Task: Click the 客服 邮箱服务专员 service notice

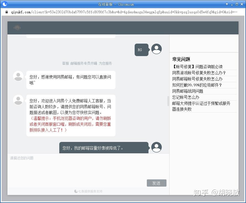Action: point(87,63)
